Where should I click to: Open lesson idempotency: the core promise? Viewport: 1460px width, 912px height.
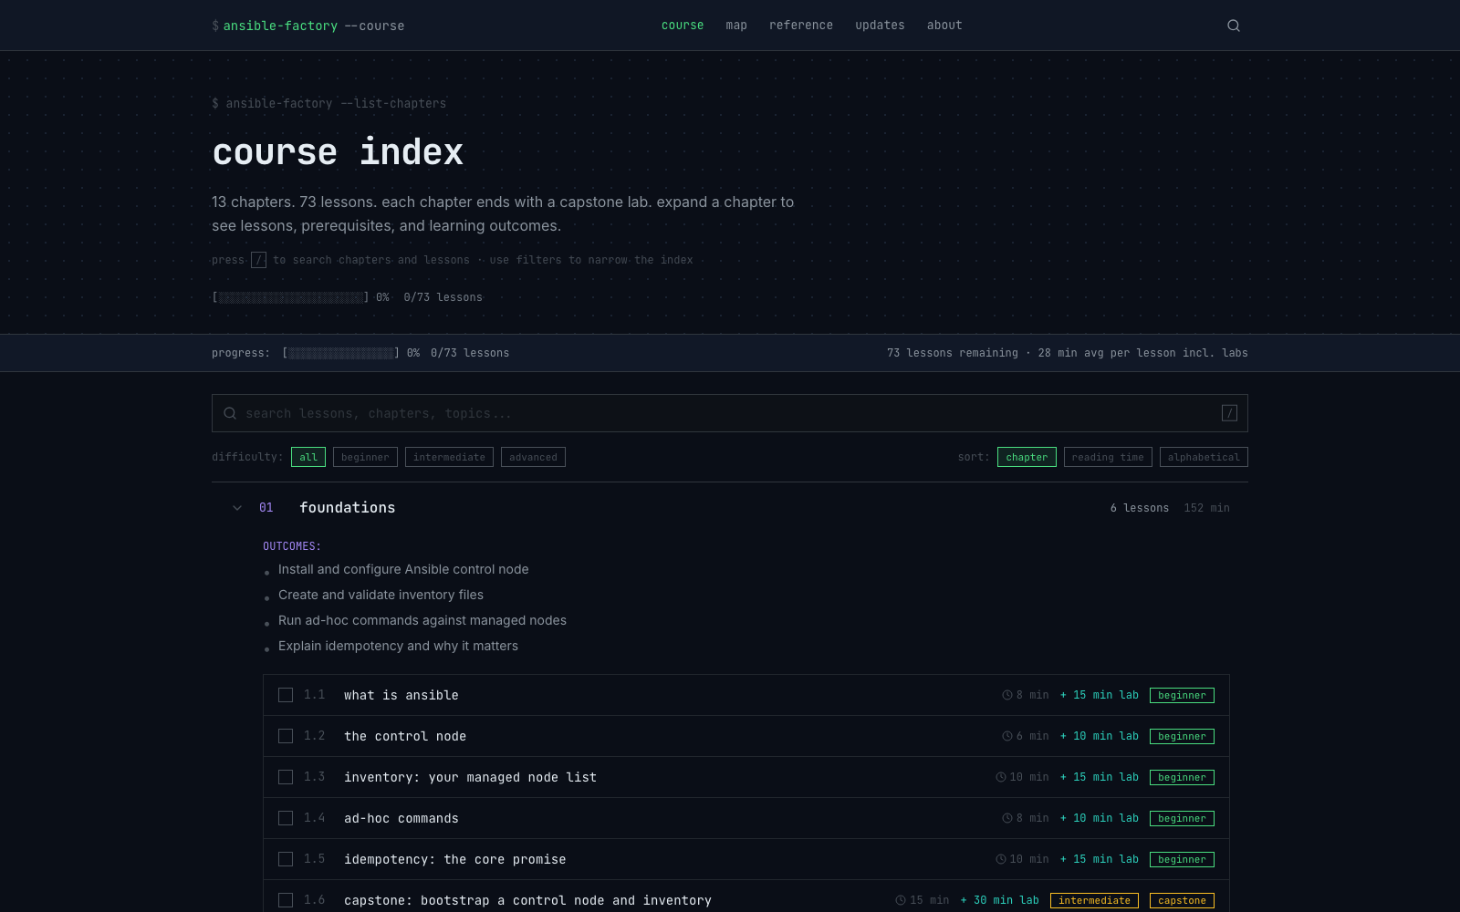click(x=454, y=859)
